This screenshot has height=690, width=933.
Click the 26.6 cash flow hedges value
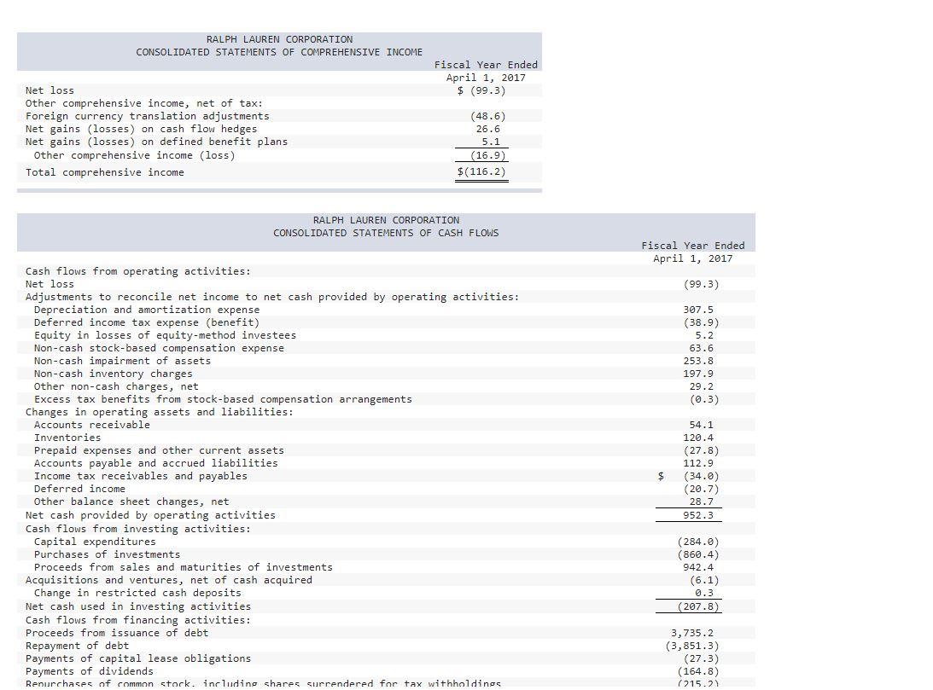(x=488, y=129)
